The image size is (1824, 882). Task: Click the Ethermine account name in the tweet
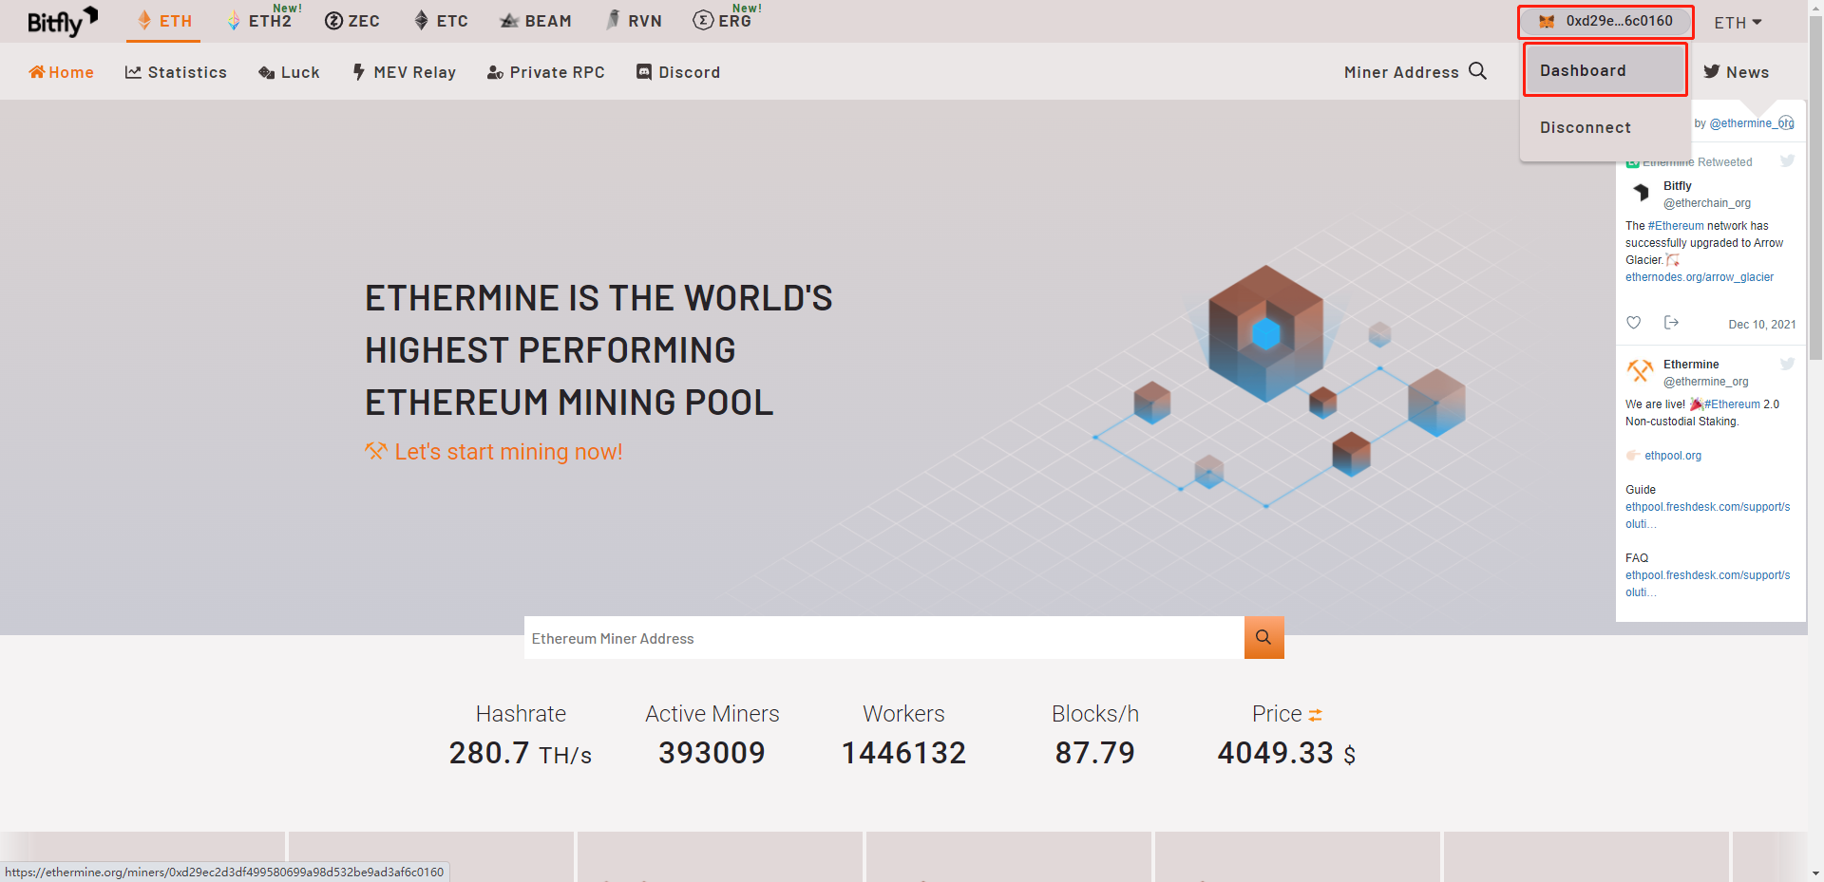pyautogui.click(x=1691, y=365)
